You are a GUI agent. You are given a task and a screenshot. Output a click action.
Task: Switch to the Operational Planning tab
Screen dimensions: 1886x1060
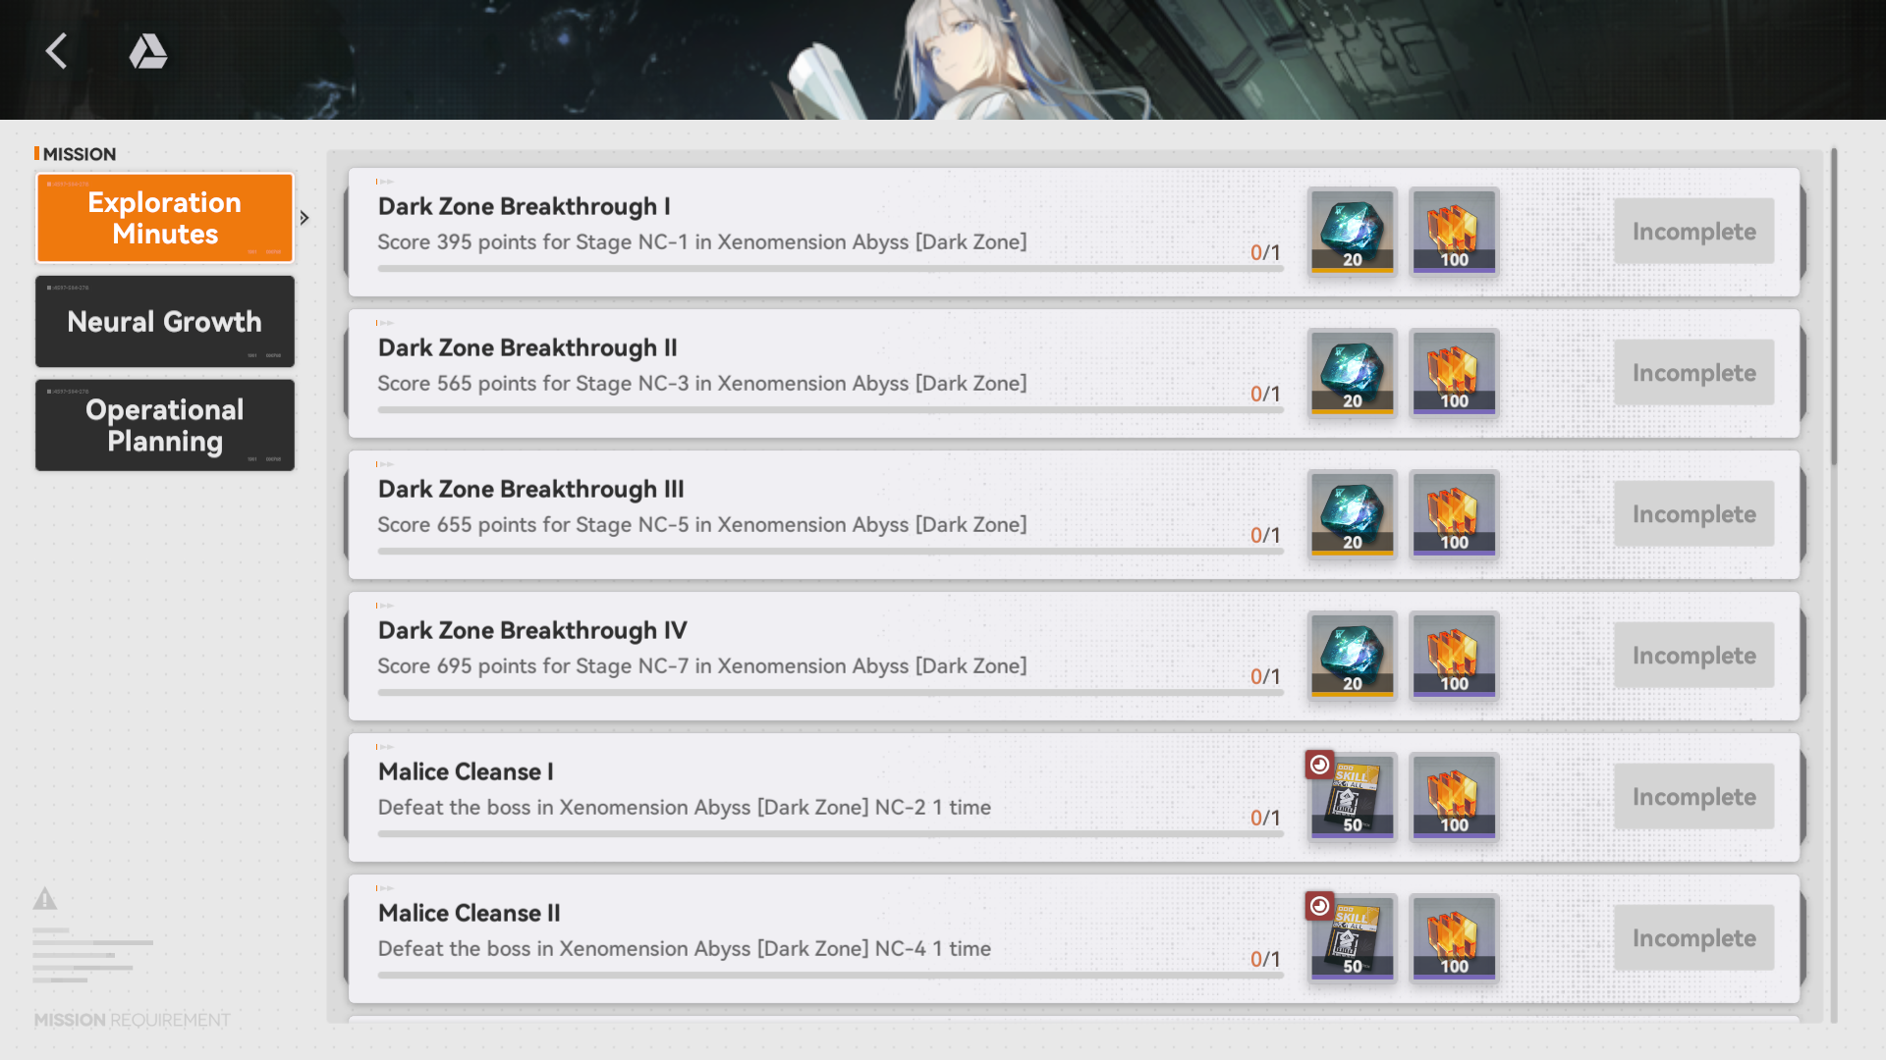(165, 425)
